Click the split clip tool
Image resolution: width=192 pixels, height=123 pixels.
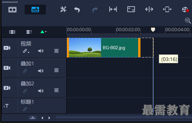point(149,9)
